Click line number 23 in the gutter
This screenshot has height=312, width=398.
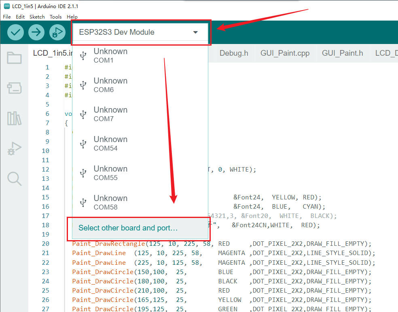pyautogui.click(x=45, y=272)
